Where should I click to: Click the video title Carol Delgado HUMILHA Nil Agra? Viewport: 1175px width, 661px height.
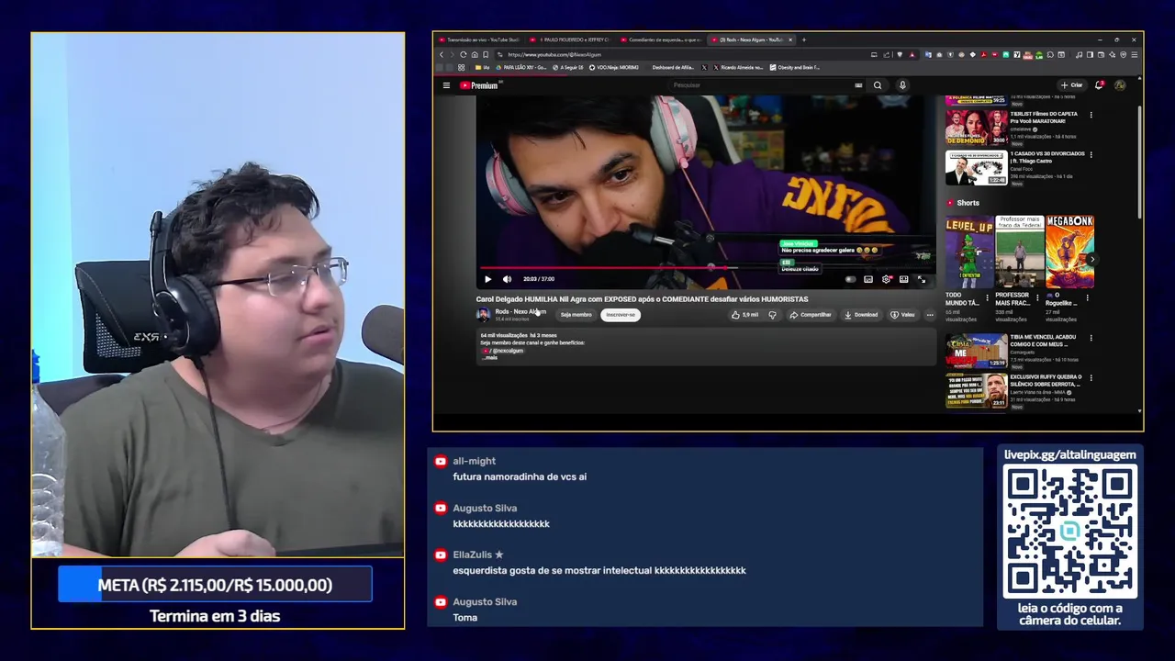point(642,299)
